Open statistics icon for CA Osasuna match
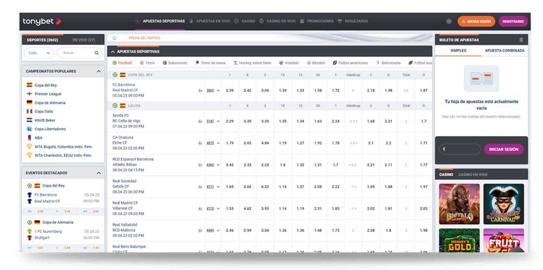 coord(200,143)
